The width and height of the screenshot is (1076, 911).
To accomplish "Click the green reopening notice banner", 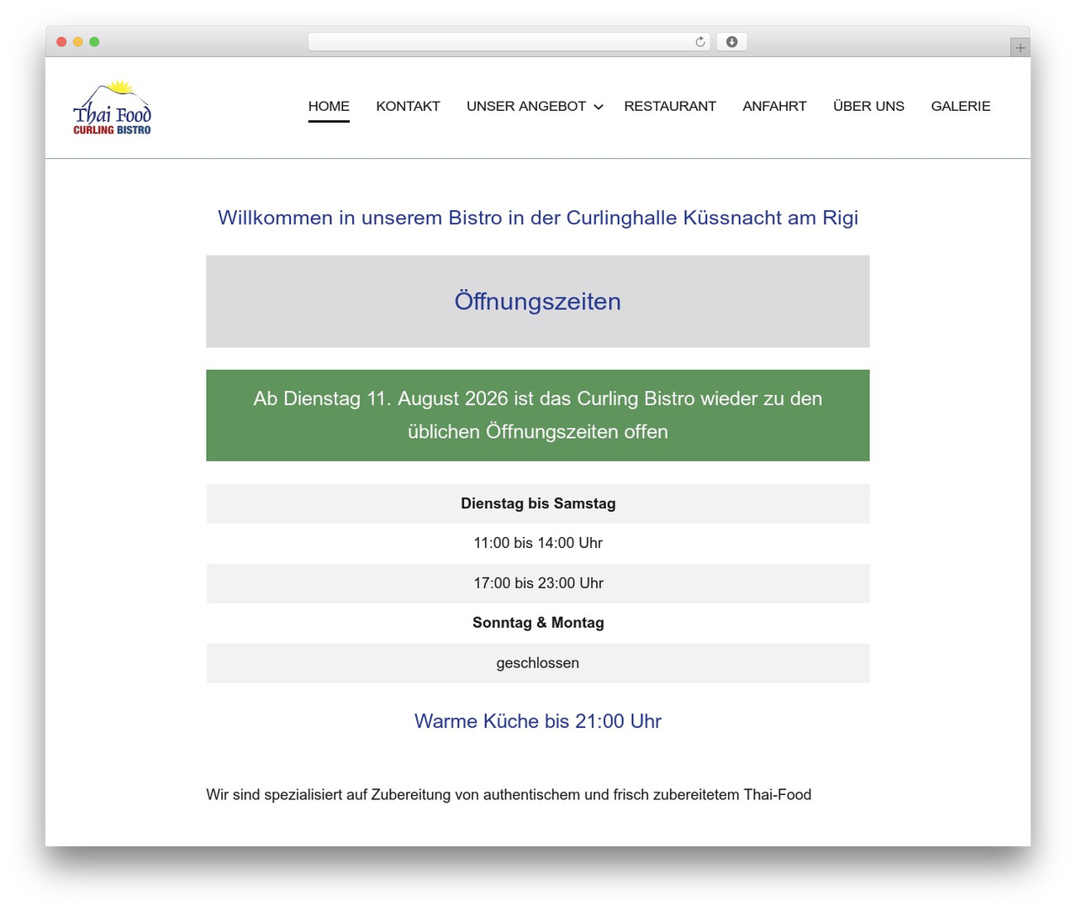I will click(x=538, y=415).
